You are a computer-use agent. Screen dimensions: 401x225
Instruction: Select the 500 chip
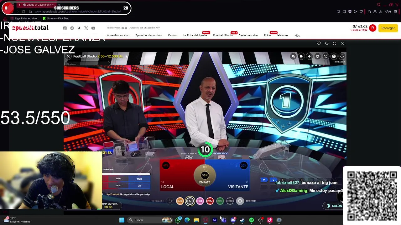tap(230, 201)
